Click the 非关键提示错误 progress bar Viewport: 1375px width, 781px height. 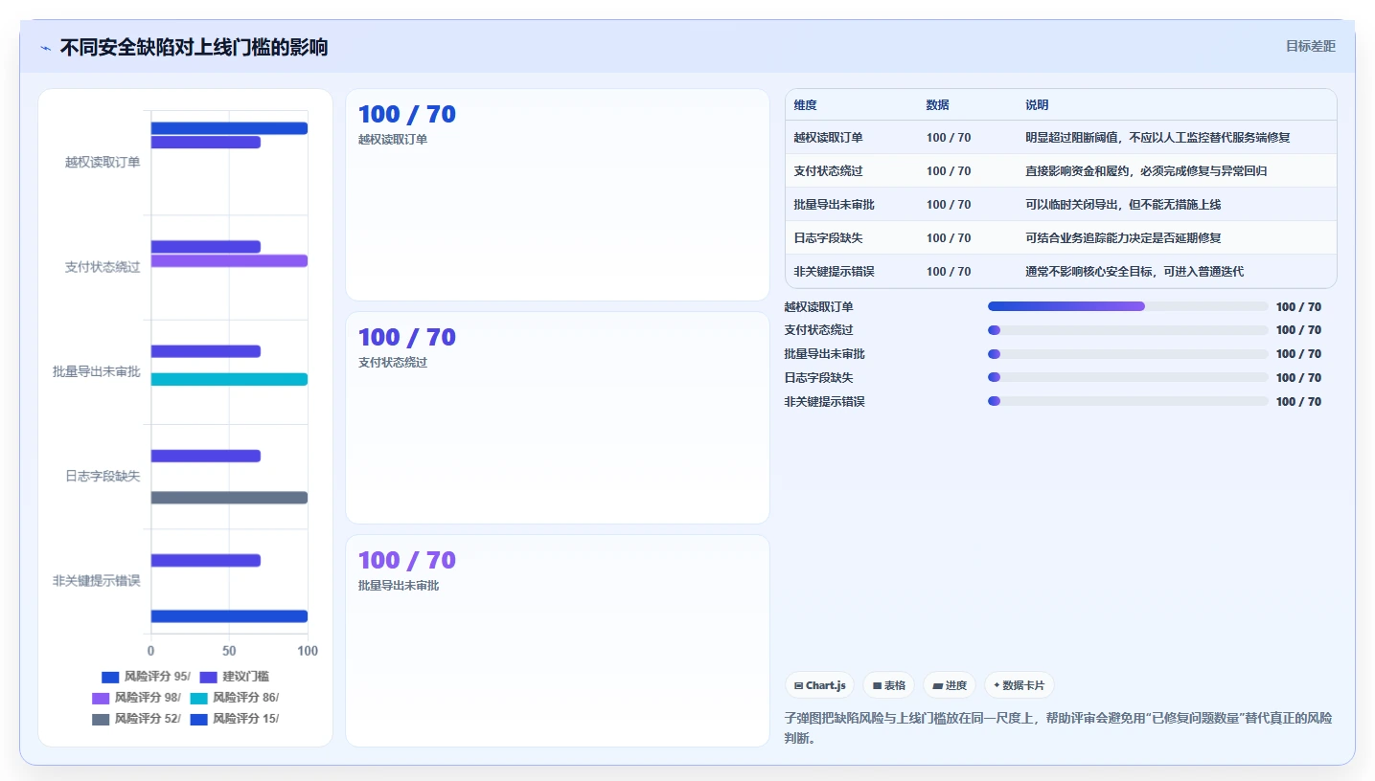[x=1128, y=402]
